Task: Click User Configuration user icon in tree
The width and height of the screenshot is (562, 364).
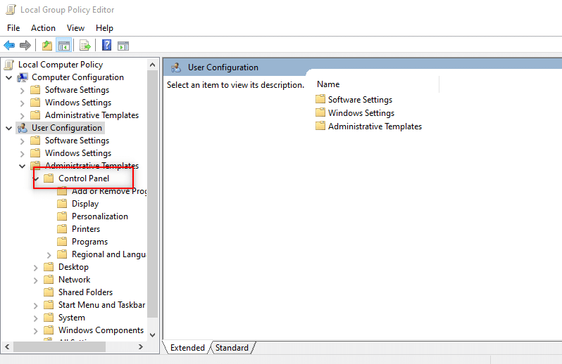Action: point(23,128)
